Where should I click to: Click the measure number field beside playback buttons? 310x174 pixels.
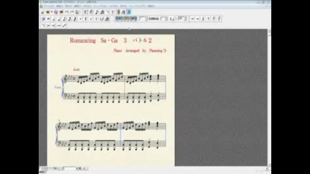(x=143, y=19)
